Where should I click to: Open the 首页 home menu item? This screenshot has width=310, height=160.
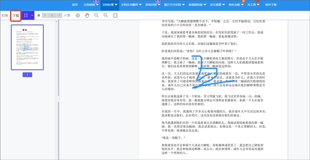(75, 5)
